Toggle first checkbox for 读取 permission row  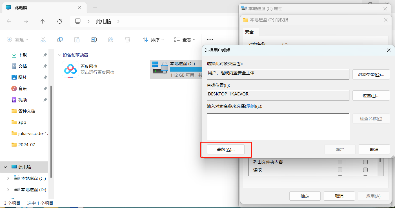coord(340,170)
